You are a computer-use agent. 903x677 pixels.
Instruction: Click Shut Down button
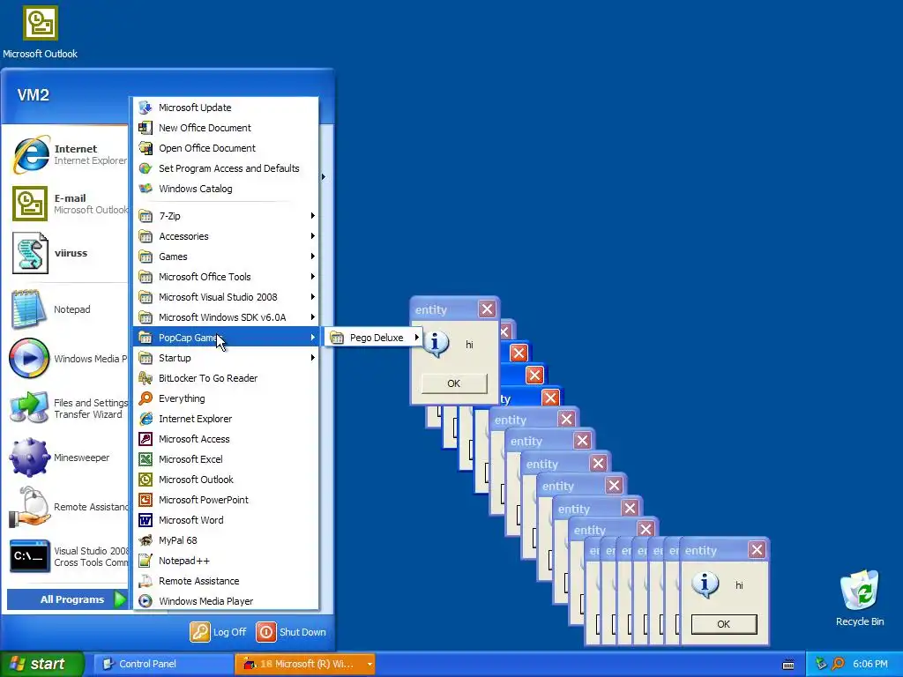click(x=291, y=632)
